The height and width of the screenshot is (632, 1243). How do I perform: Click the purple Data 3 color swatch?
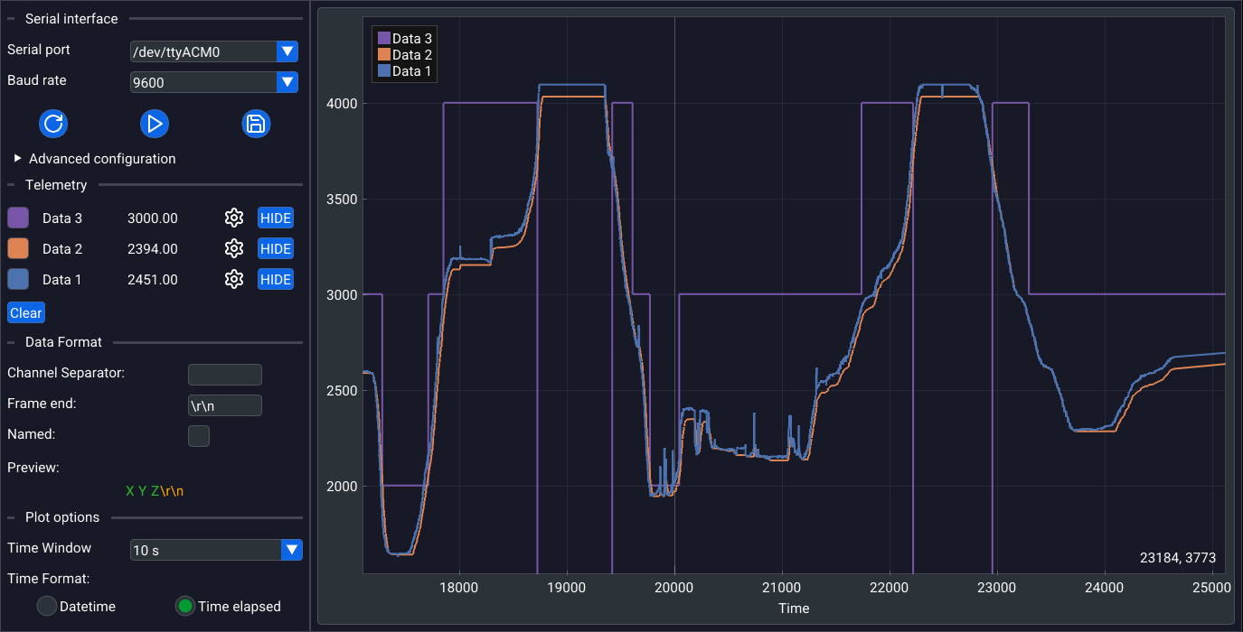click(x=18, y=218)
